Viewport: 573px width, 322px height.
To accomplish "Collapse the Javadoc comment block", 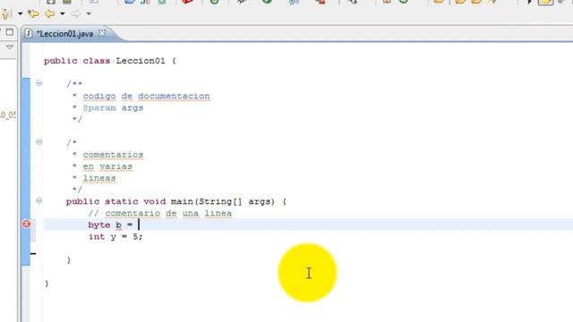I will tap(38, 83).
